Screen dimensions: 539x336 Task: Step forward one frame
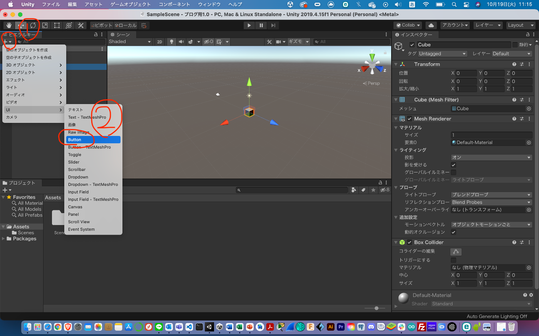273,25
